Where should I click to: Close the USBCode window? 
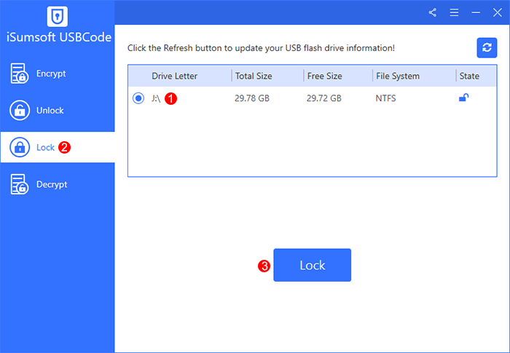click(498, 12)
